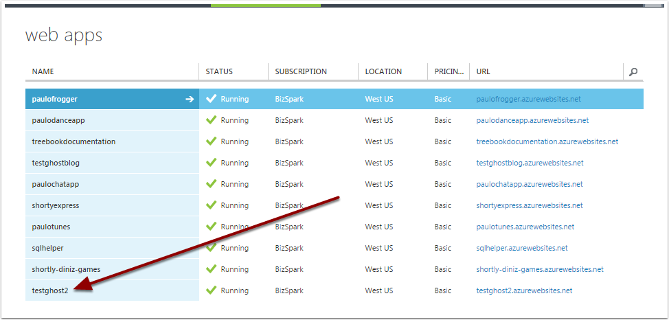
Task: Select the paulodanceapp web app
Action: pyautogui.click(x=58, y=120)
